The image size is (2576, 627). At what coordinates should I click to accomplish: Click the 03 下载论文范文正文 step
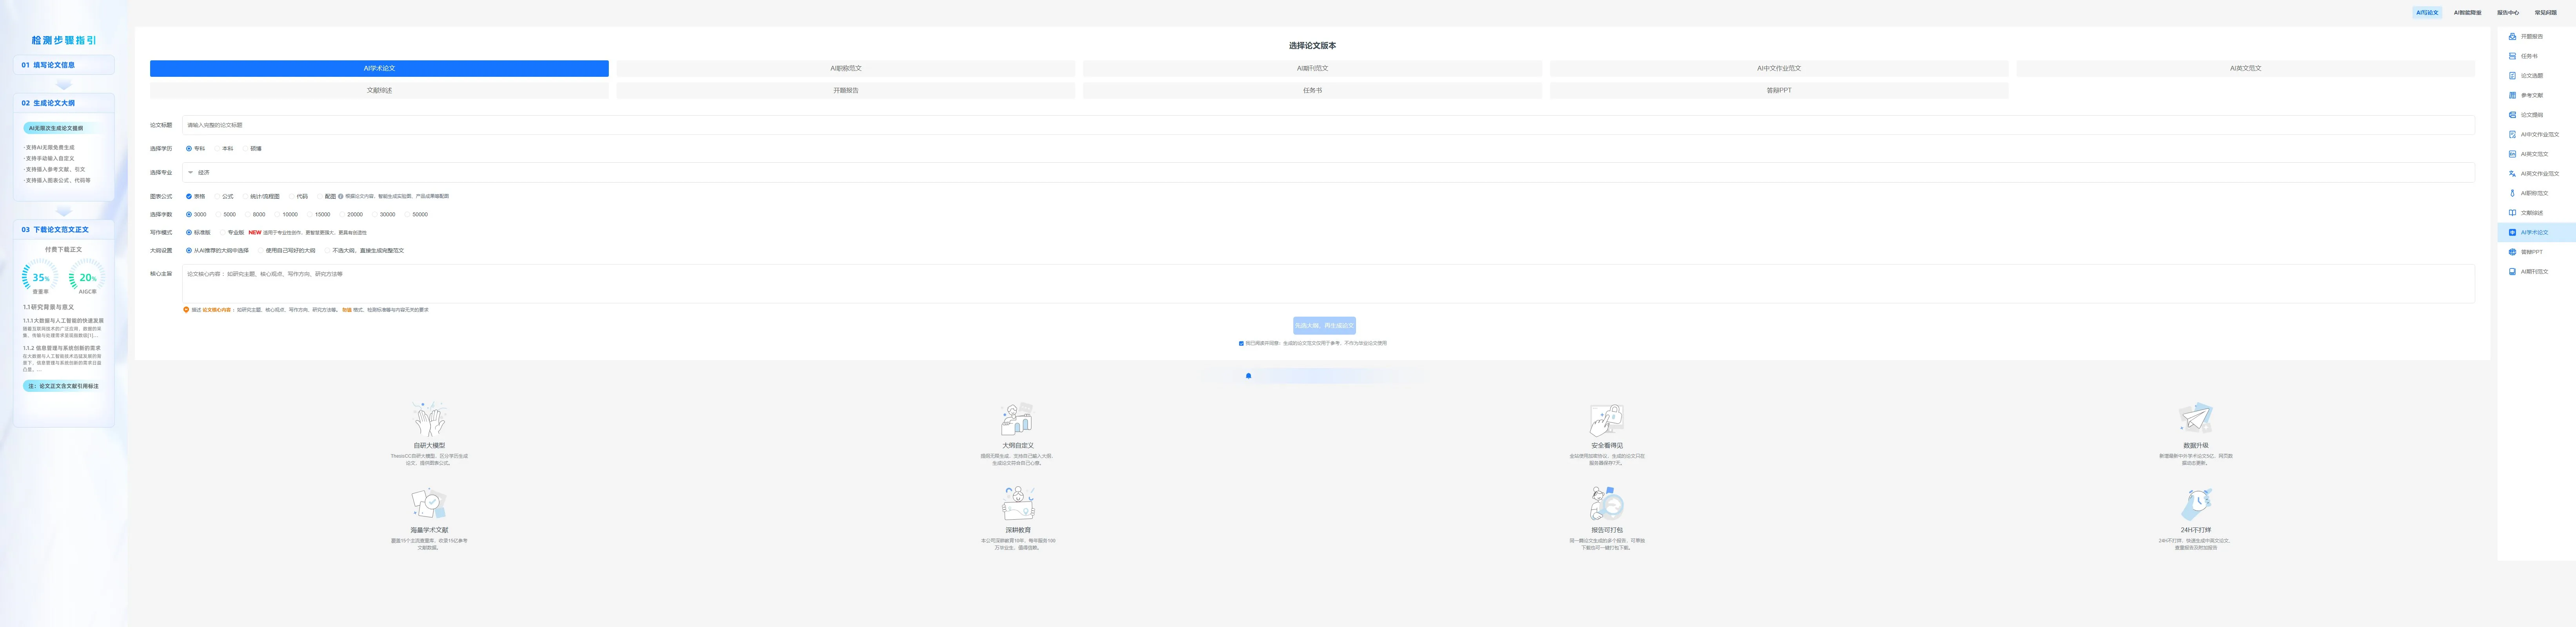[x=64, y=230]
